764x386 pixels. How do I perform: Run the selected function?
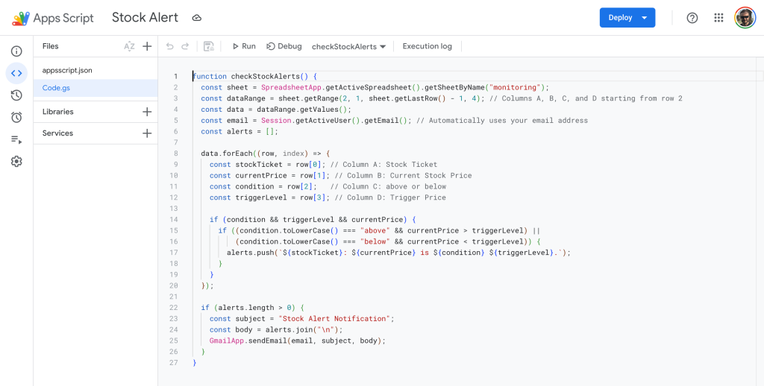[x=243, y=46]
